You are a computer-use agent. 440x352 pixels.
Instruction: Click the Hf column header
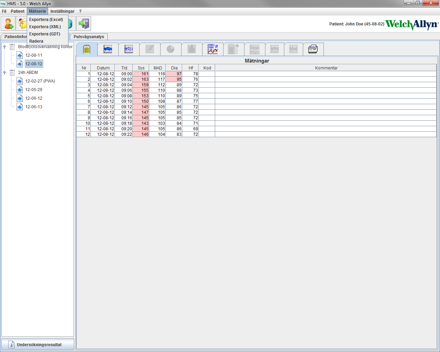(x=191, y=68)
